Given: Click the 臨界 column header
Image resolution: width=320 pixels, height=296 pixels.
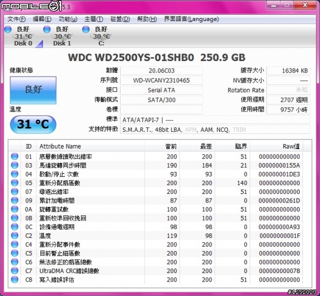Looking at the screenshot, I should [232, 146].
